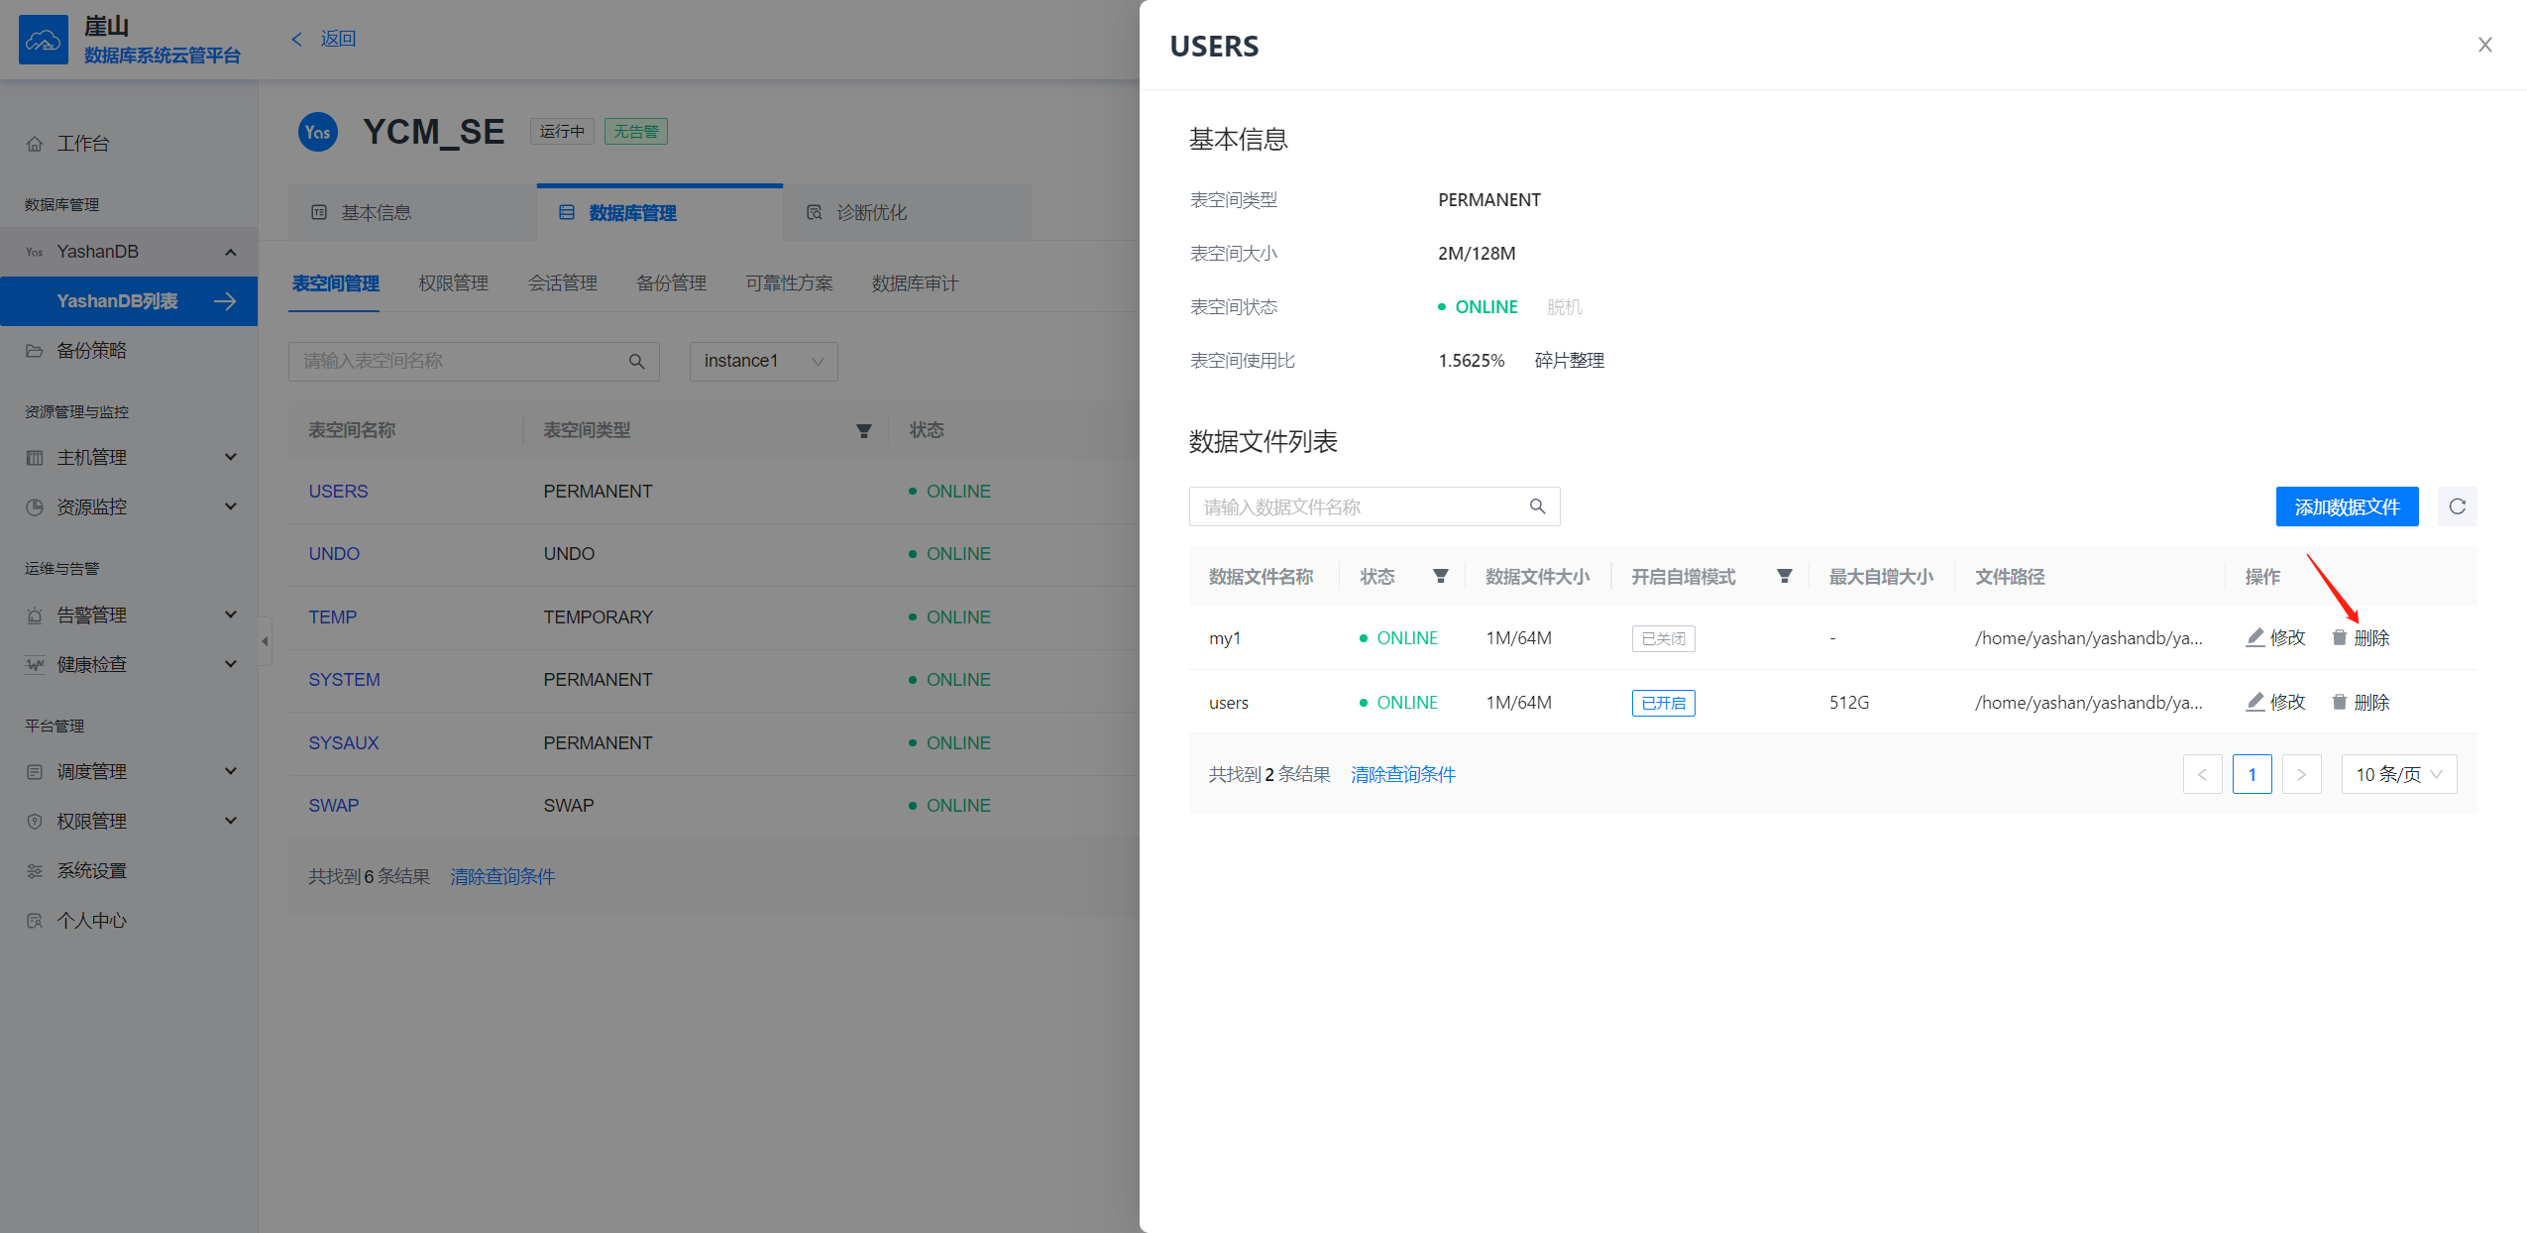Click 碎片整理 next to usage ratio

coord(1568,361)
